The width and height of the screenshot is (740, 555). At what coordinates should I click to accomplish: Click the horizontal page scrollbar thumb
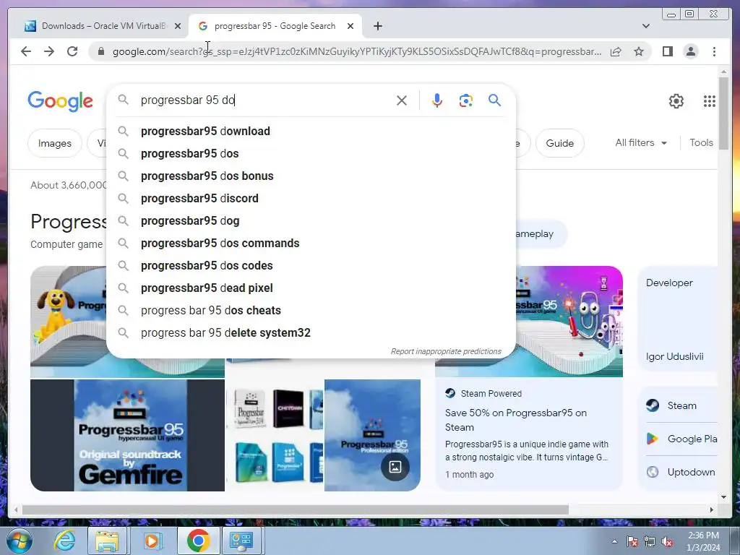pyautogui.click(x=295, y=509)
